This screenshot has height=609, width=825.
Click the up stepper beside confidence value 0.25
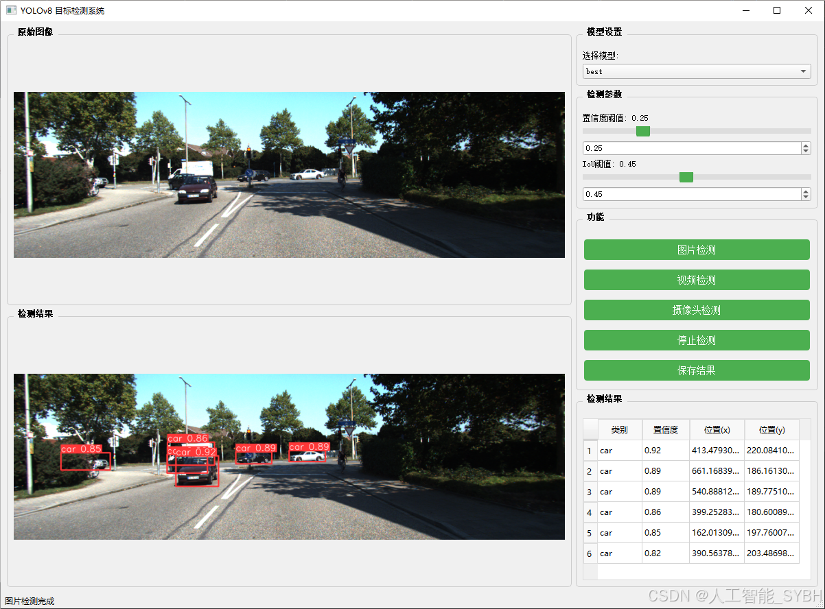pos(804,145)
